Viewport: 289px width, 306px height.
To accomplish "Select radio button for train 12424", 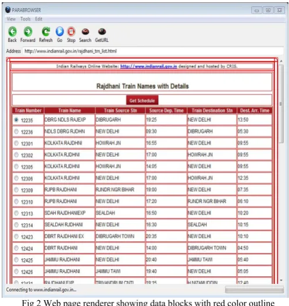I will pos(16,248).
